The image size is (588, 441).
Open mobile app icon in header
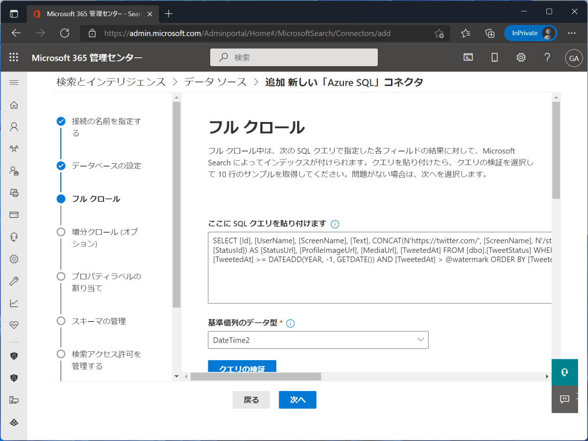coord(494,57)
